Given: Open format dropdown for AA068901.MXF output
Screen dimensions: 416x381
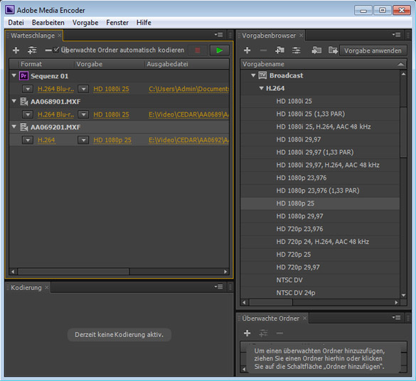Looking at the screenshot, I should (x=28, y=114).
